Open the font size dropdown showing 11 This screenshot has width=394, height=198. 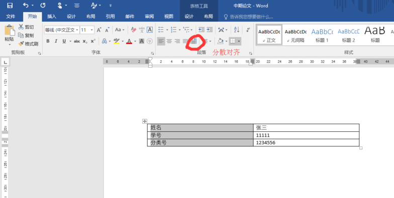coord(87,30)
